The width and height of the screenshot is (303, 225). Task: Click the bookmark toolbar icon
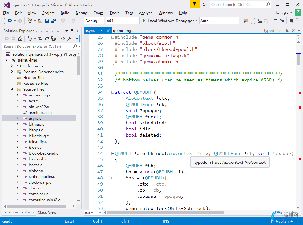pos(291,21)
